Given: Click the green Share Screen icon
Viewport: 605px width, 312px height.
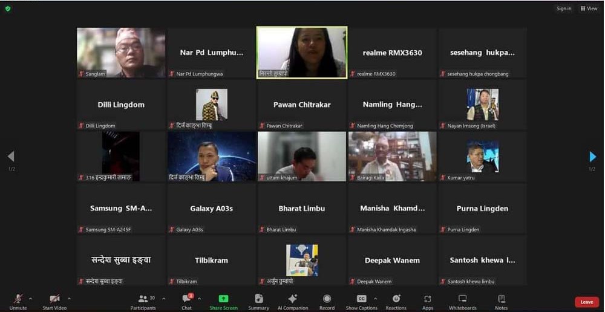Looking at the screenshot, I should click(223, 299).
